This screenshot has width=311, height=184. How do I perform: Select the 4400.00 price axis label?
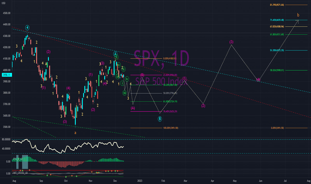click(x=7, y=24)
